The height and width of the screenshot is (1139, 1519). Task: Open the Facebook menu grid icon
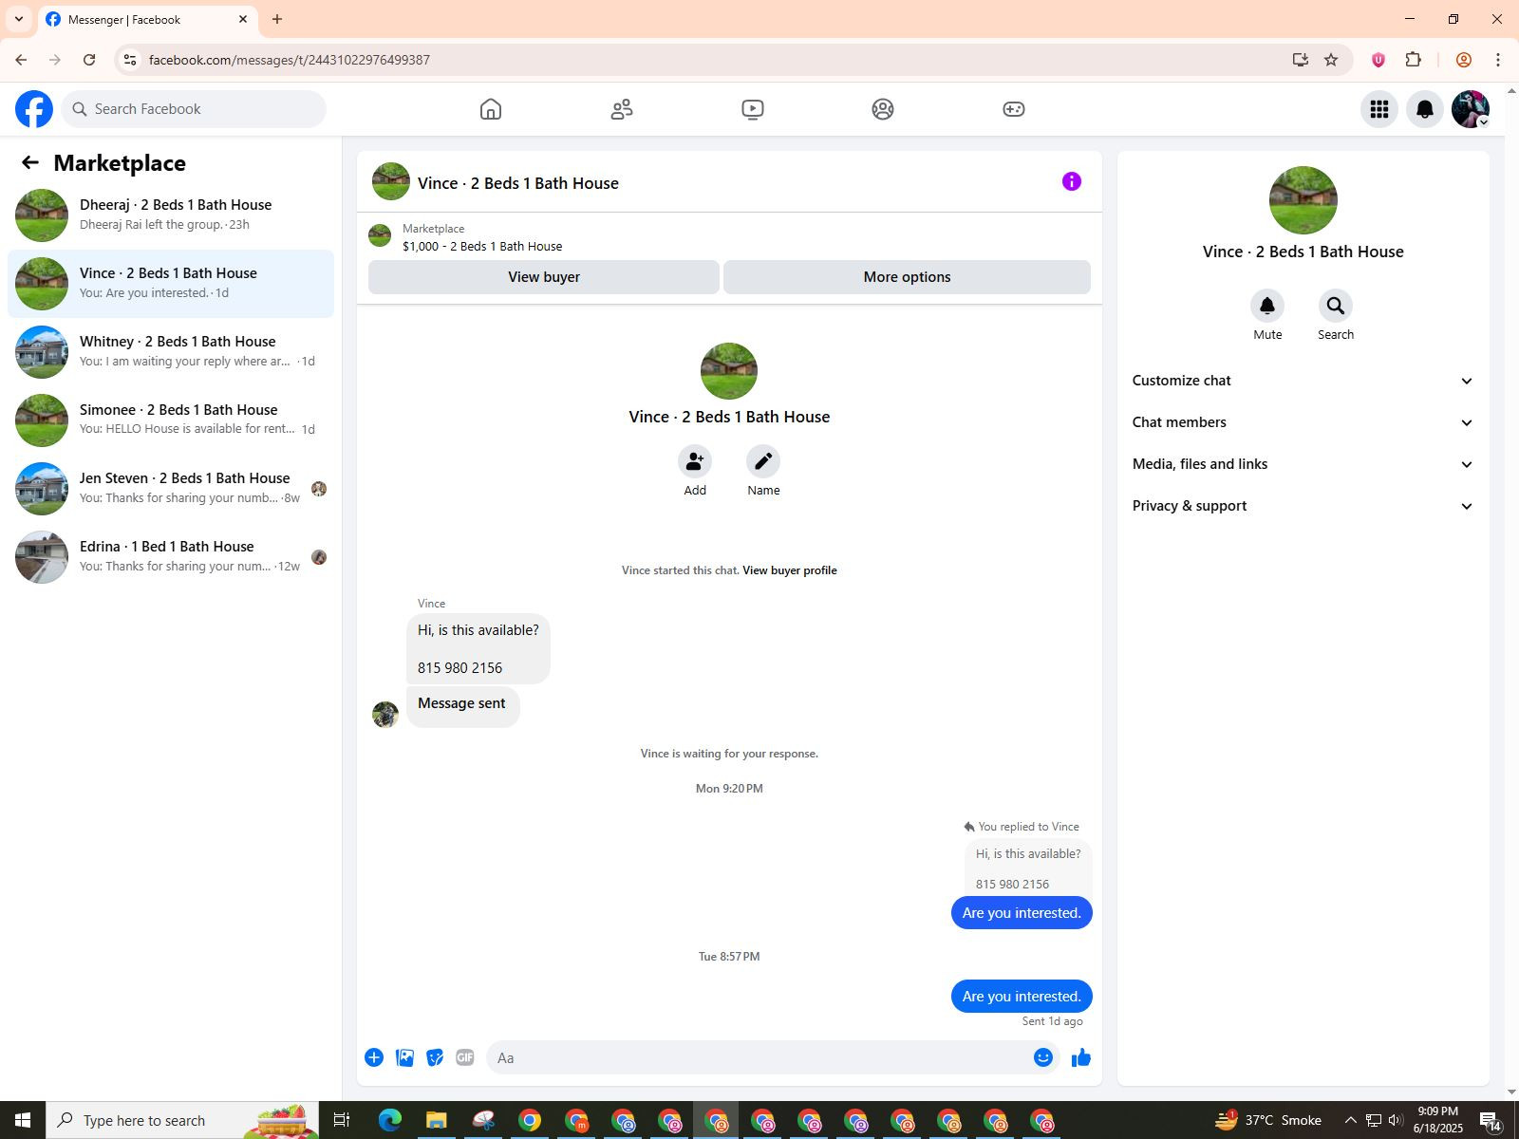click(x=1379, y=109)
